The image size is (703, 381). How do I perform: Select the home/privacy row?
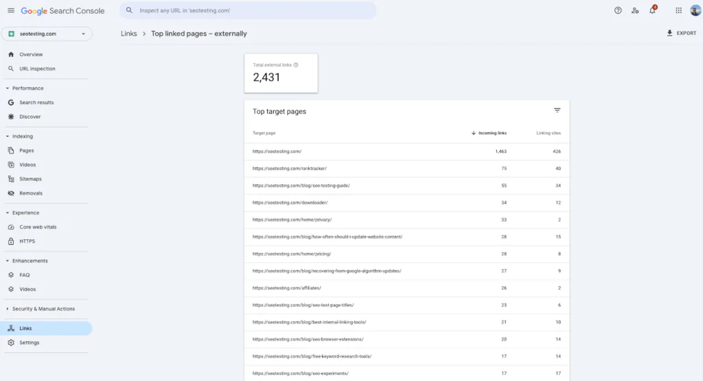(x=406, y=220)
